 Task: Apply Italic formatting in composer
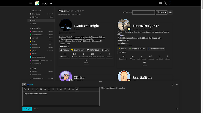click(33, 89)
